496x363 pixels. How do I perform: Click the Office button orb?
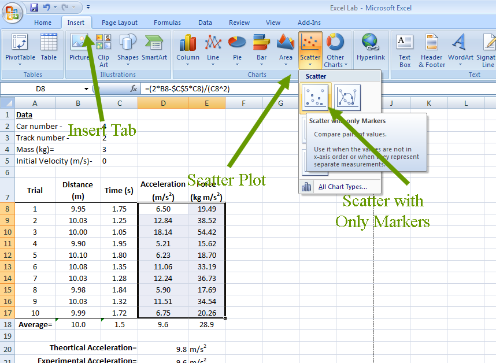pyautogui.click(x=12, y=13)
